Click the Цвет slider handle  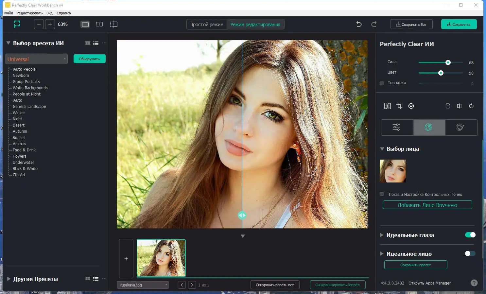441,73
